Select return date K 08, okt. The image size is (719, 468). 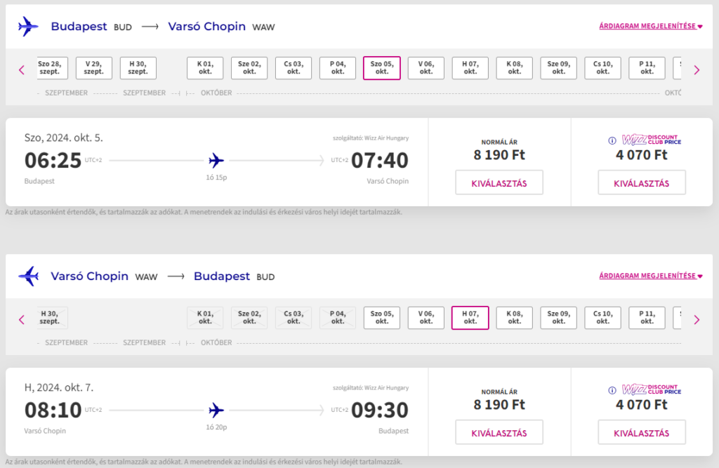(x=515, y=318)
